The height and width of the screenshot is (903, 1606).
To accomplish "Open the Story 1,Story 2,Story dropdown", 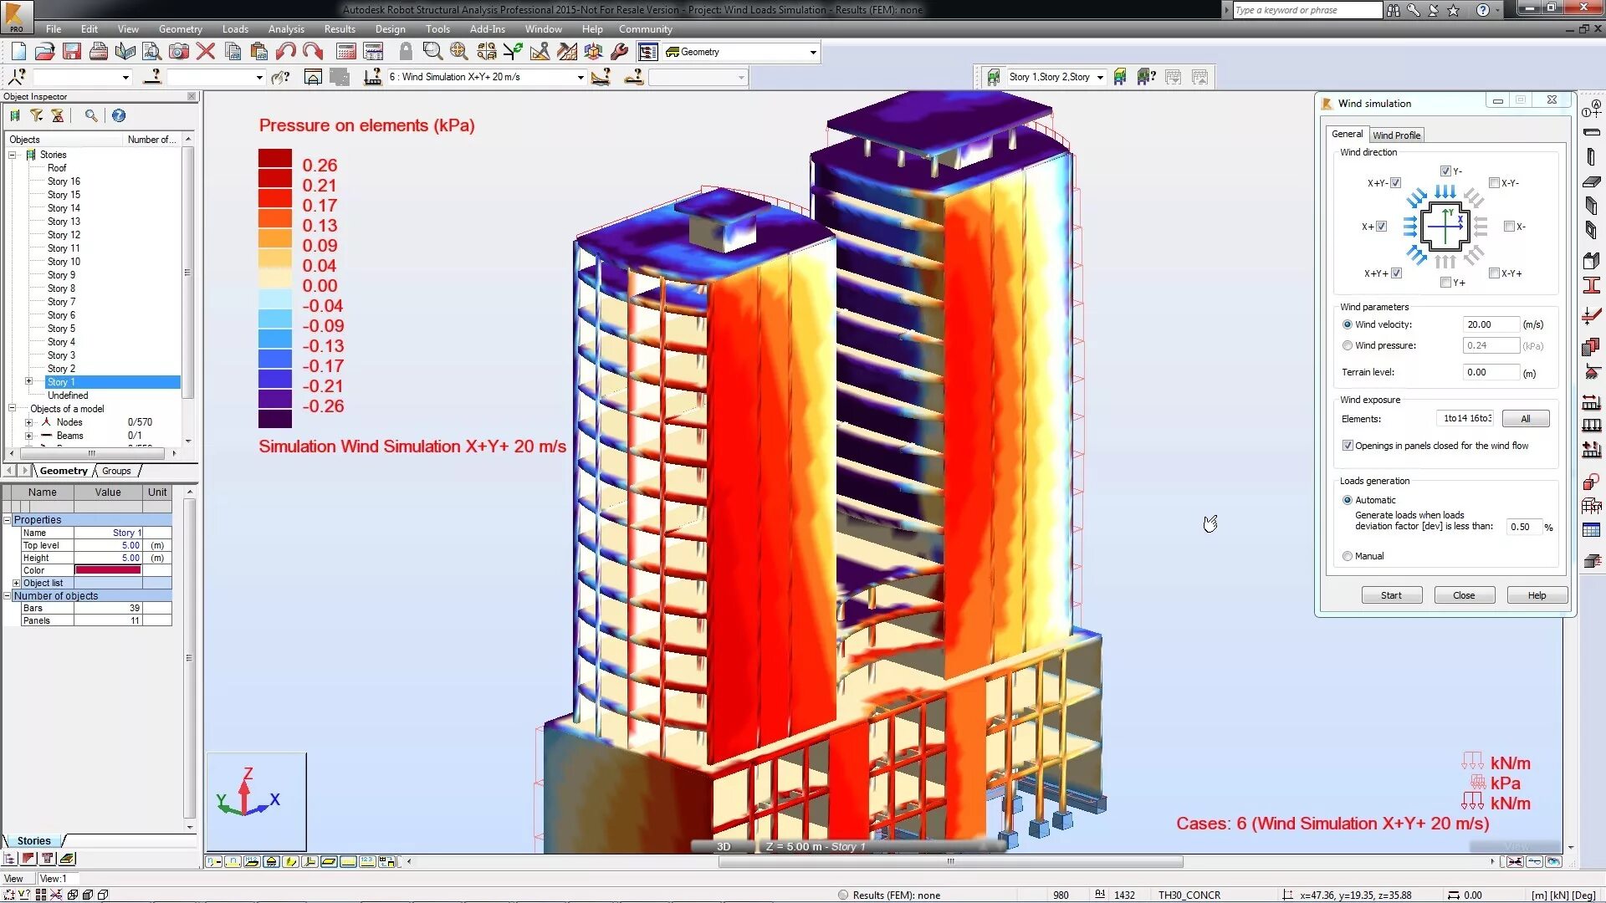I will [x=1100, y=76].
